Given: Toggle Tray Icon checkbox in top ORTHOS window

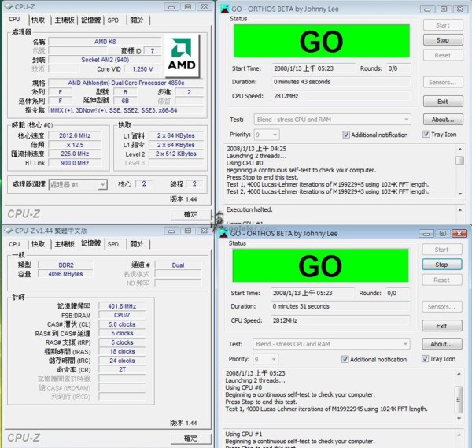Looking at the screenshot, I should (x=426, y=135).
